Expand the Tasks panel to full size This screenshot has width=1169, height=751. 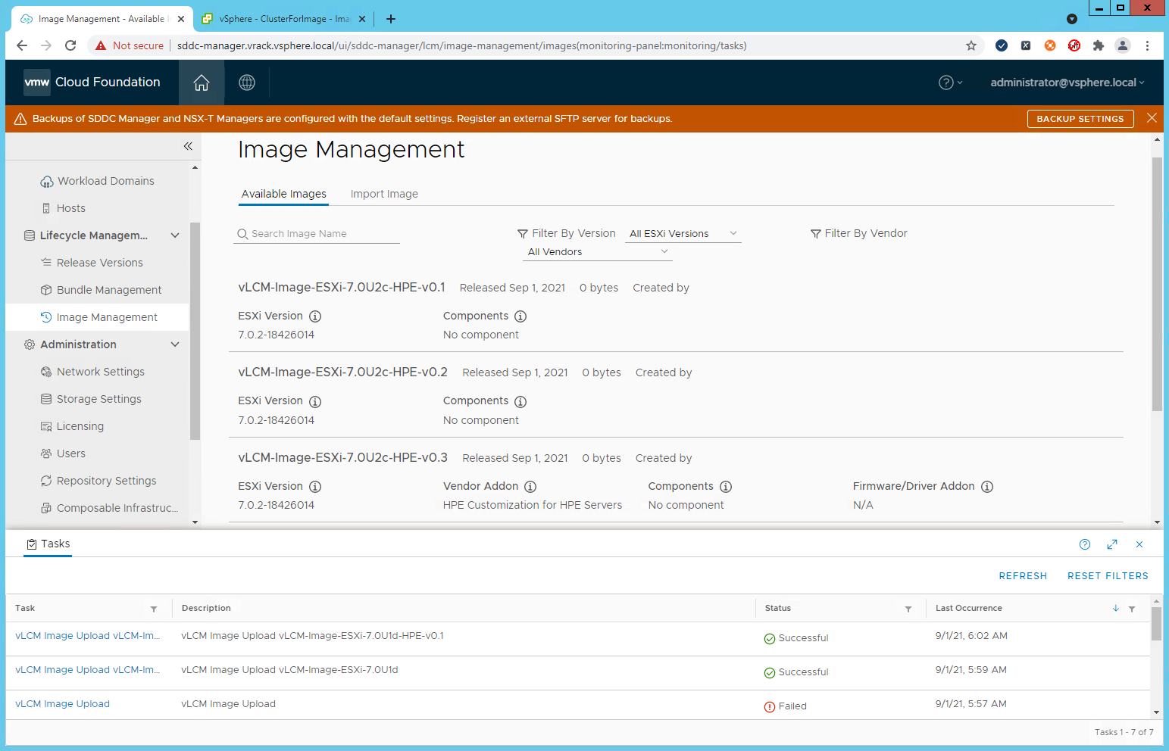tap(1112, 544)
